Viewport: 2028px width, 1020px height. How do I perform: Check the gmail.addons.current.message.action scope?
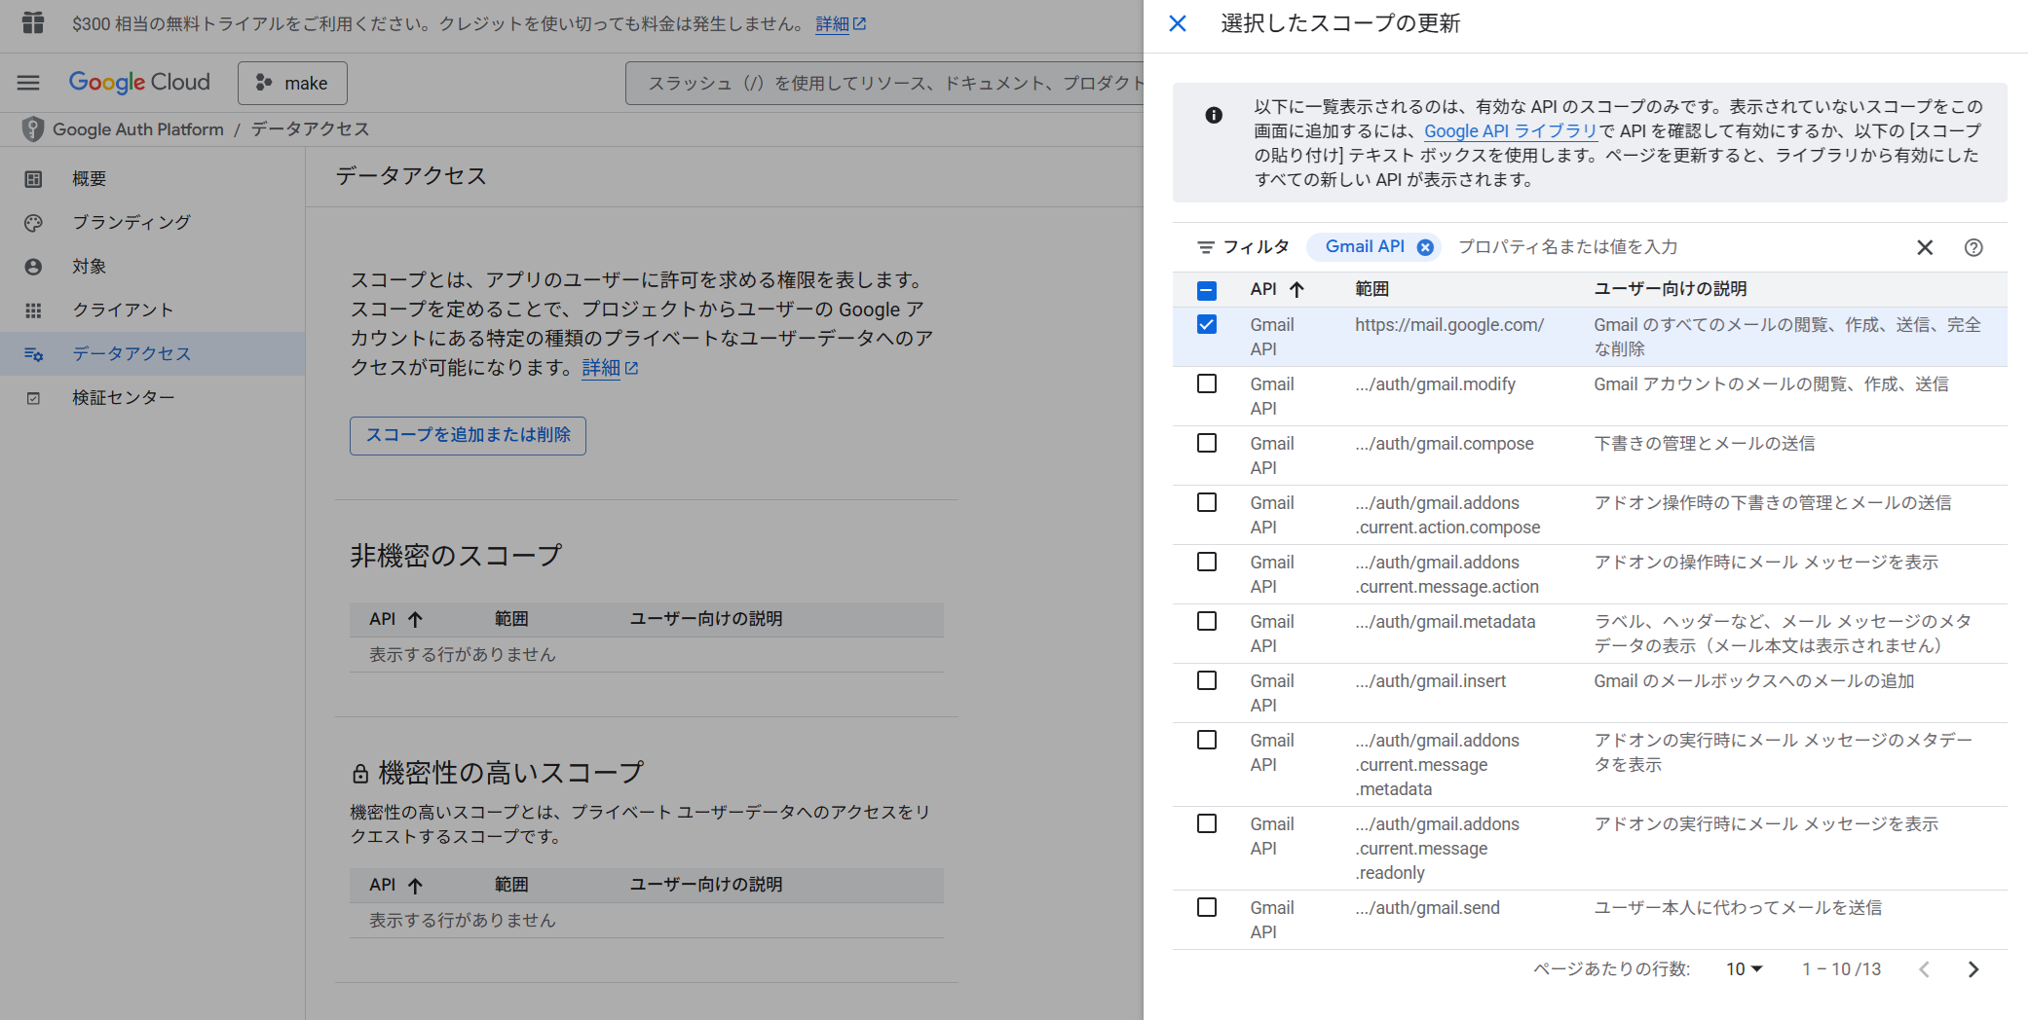point(1207,563)
